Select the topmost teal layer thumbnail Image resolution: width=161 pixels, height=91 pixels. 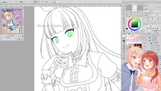pos(149,34)
